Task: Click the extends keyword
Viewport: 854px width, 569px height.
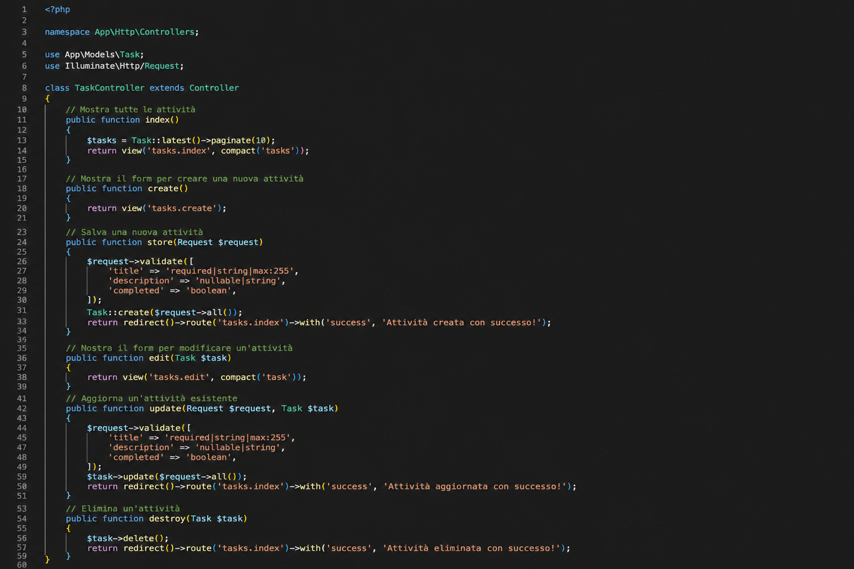Action: point(167,88)
